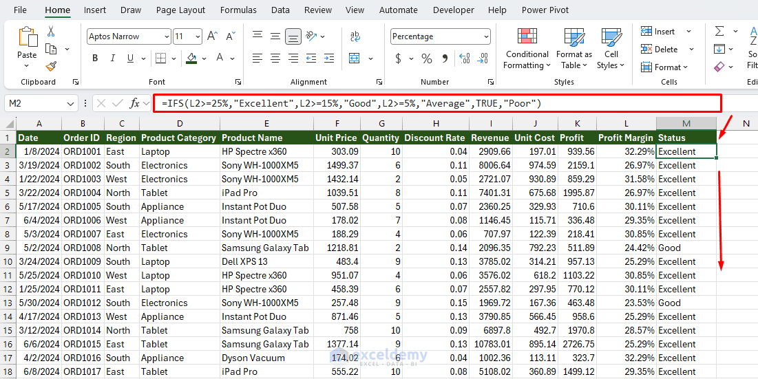
Task: Open the font name dropdown
Action: 167,36
